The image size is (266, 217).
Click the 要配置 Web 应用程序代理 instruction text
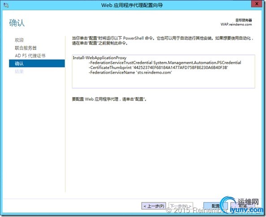pyautogui.click(x=109, y=99)
